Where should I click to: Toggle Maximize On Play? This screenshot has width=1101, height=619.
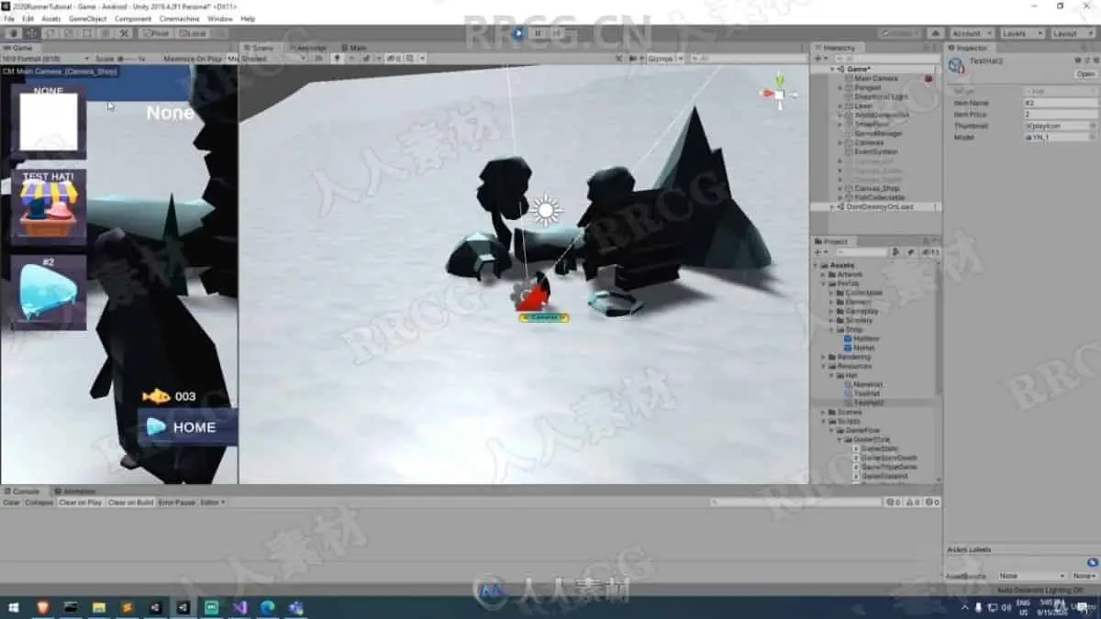192,59
